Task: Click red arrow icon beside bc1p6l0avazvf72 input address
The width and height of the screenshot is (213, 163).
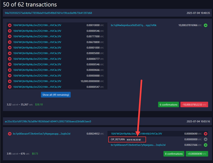Action: click(x=10, y=134)
